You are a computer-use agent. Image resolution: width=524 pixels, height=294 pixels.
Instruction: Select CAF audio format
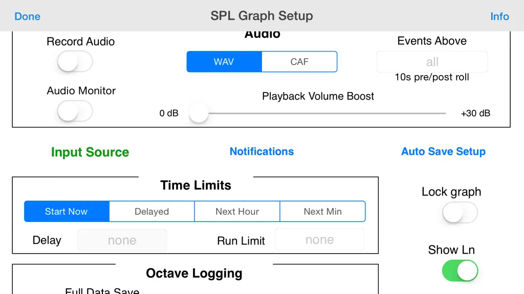299,62
